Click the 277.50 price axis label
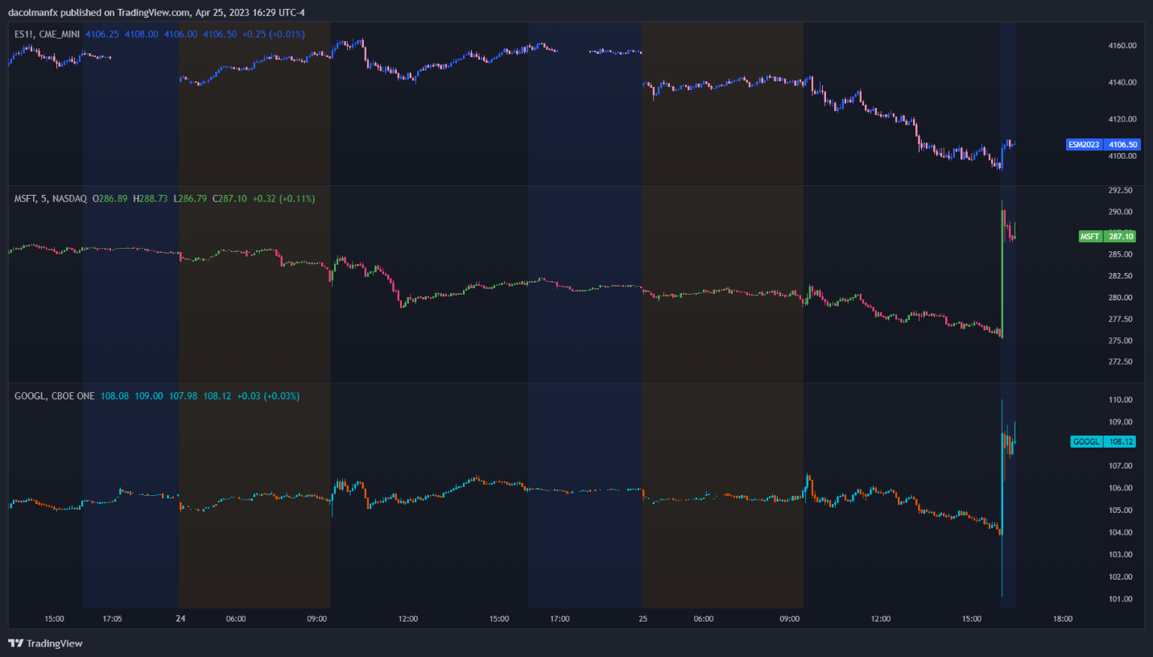The width and height of the screenshot is (1153, 657). pos(1121,319)
